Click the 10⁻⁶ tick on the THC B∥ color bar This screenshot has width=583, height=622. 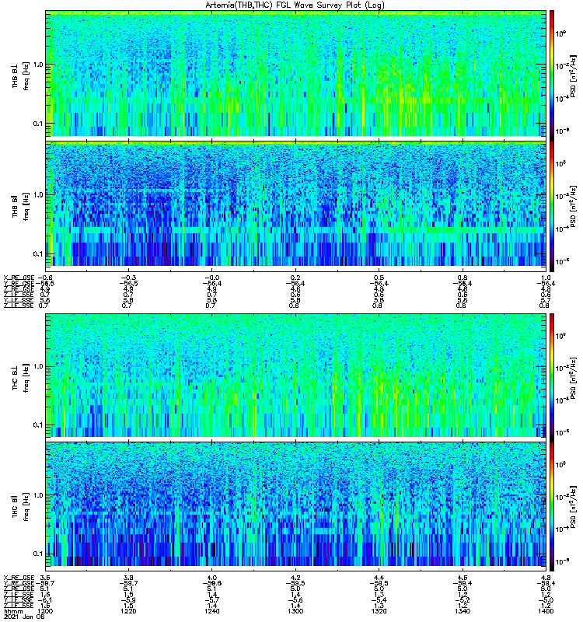(560, 561)
